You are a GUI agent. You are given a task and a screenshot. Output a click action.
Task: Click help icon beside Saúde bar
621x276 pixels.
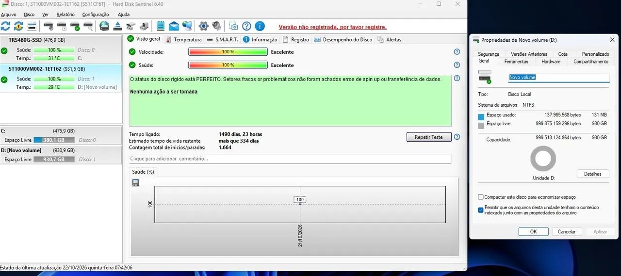click(x=457, y=65)
